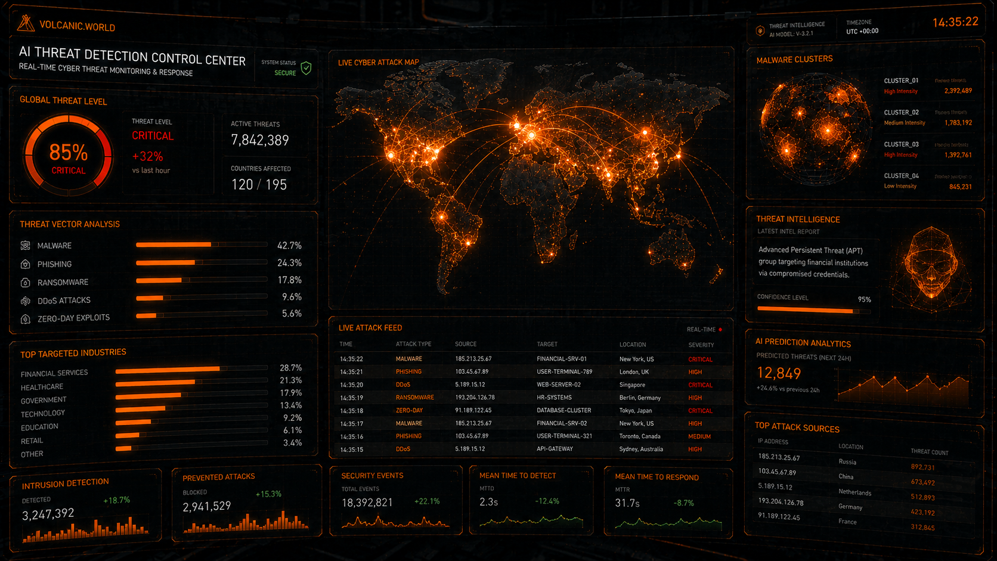997x561 pixels.
Task: Click the secure shield status icon
Action: pos(306,68)
